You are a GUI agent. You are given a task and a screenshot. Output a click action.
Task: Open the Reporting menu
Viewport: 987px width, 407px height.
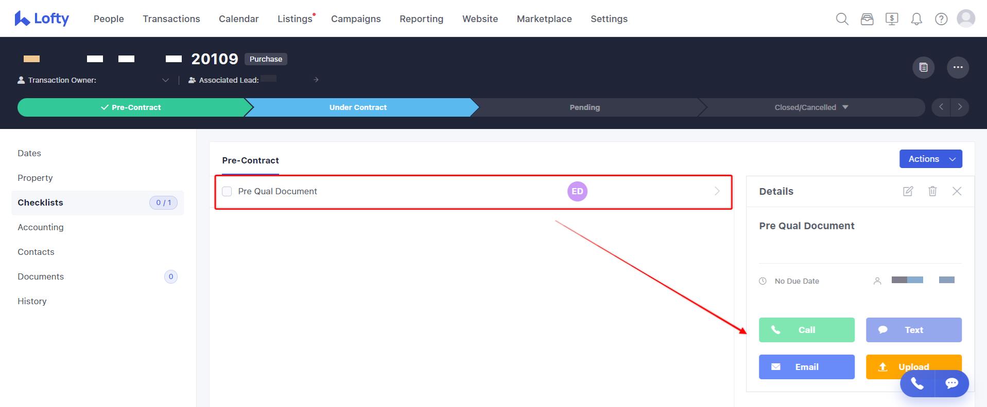(x=421, y=19)
